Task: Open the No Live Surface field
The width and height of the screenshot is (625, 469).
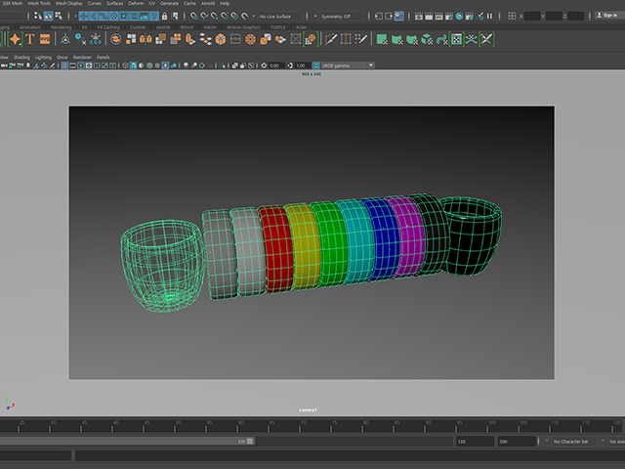Action: tap(279, 17)
